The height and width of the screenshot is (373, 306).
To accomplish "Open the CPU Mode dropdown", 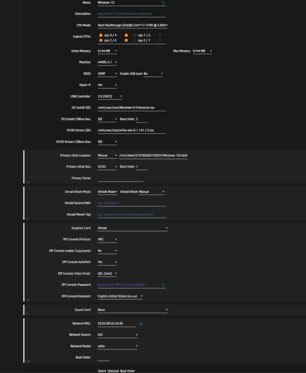I will coord(132,25).
